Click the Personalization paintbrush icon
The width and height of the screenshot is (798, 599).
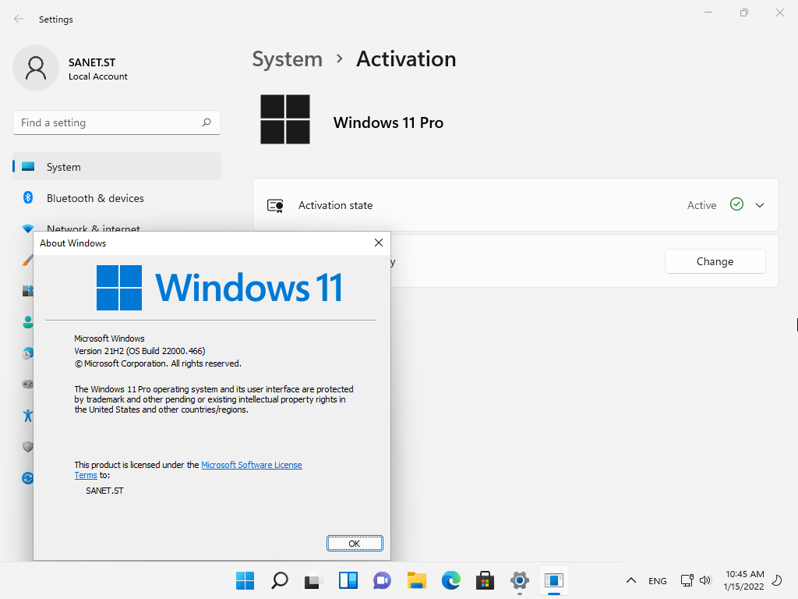[x=28, y=261]
